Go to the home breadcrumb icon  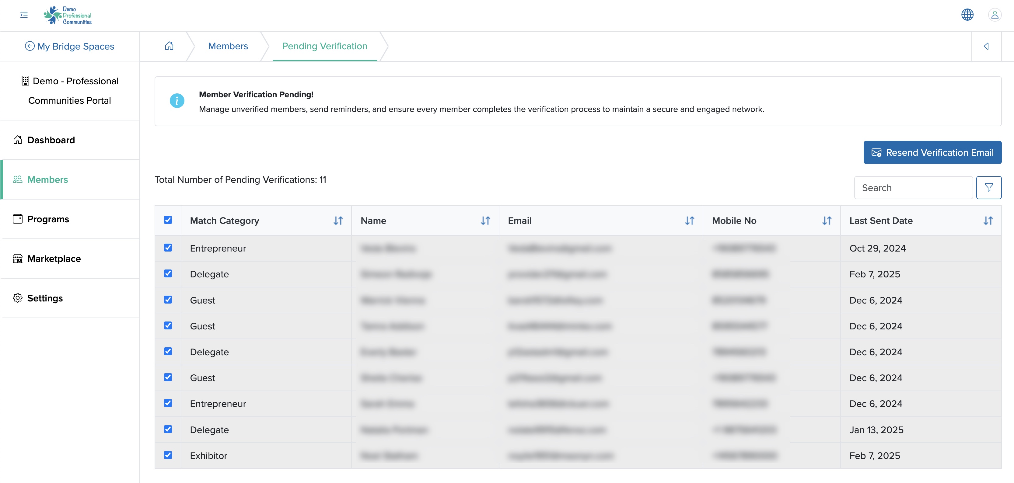pyautogui.click(x=169, y=46)
